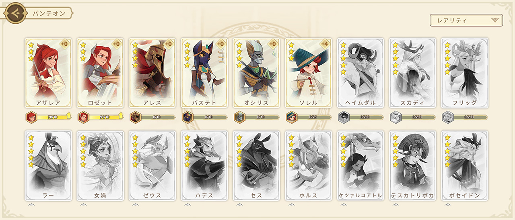515x220 pixels.
Task: Click the ソレル shard portrait icon
Action: 292,117
